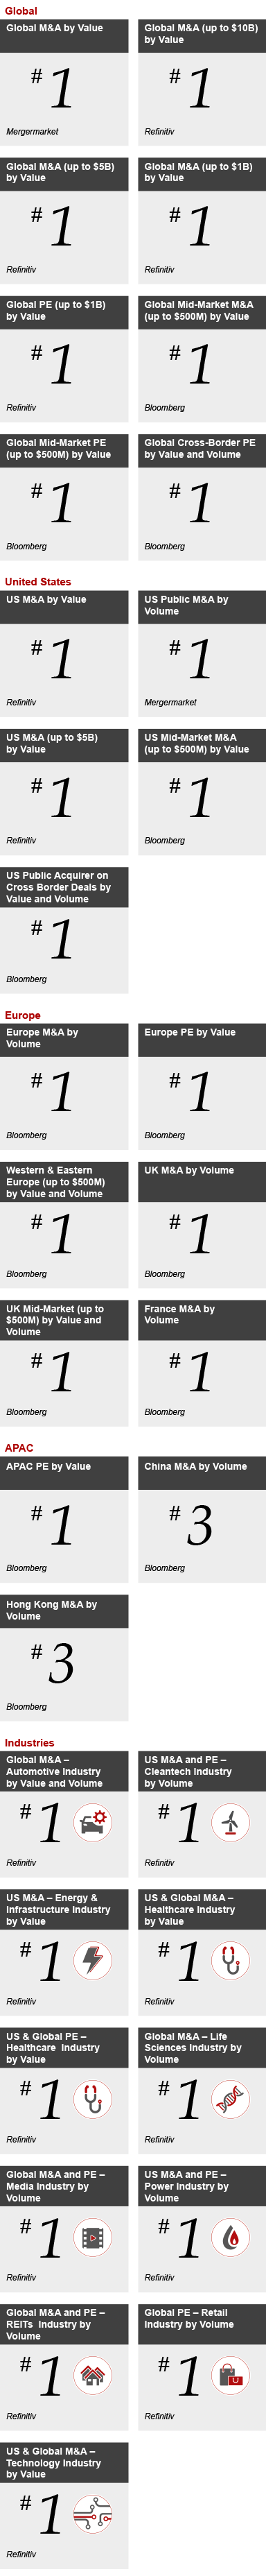The height and width of the screenshot is (2576, 266).
Task: Click the Global section heading
Action: click(x=21, y=10)
